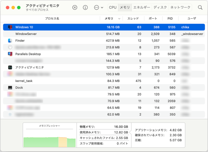Switch to the ネットワーク tab

[x=180, y=8]
